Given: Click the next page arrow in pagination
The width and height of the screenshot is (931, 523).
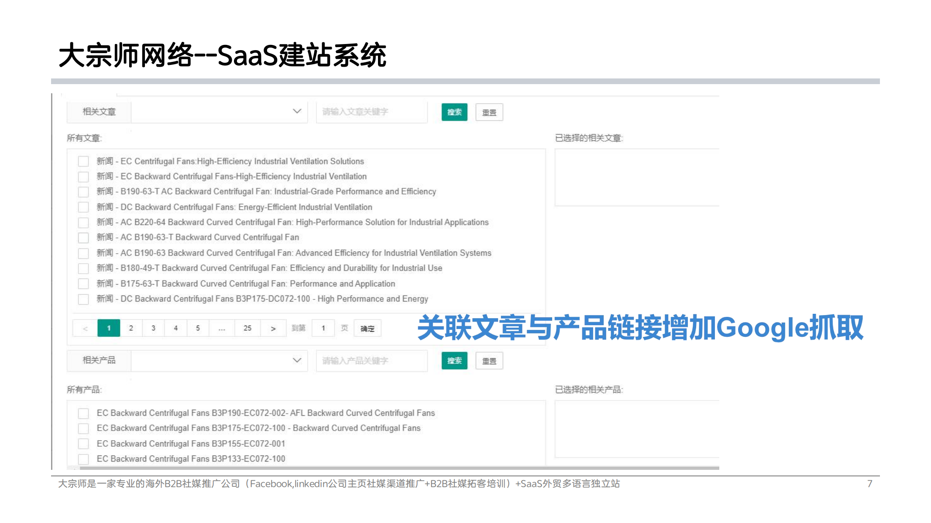Looking at the screenshot, I should [273, 329].
